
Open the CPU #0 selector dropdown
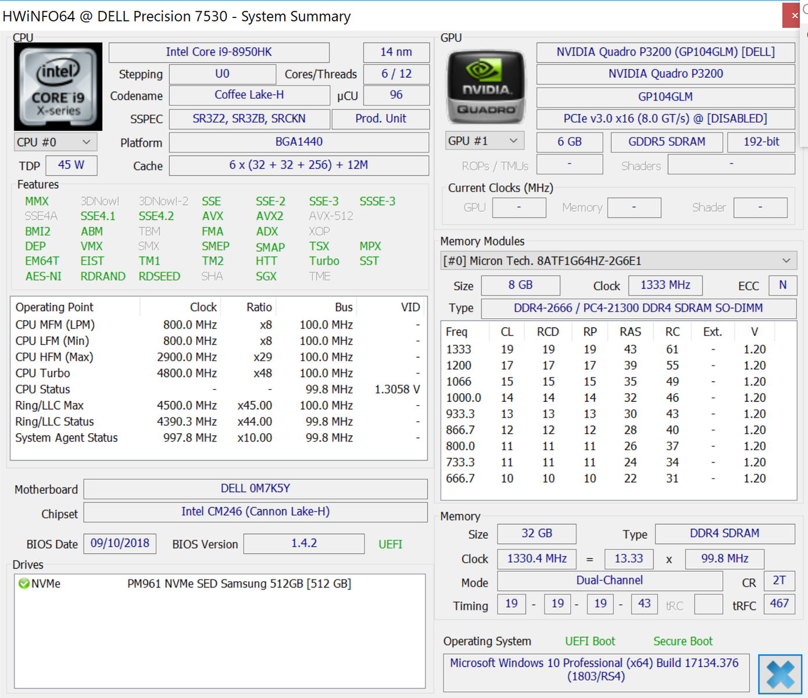click(x=55, y=143)
